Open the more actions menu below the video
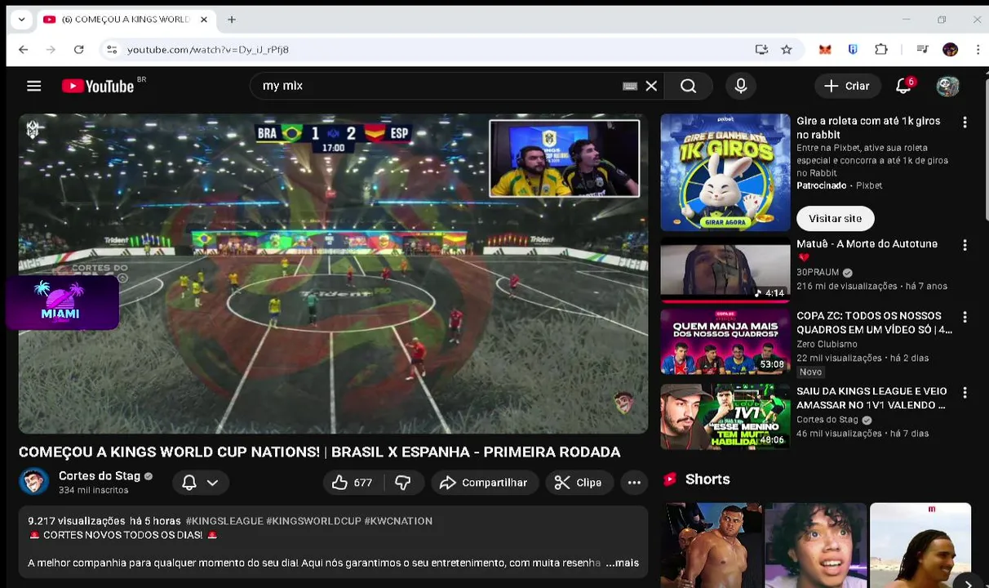This screenshot has height=588, width=989. pos(634,483)
